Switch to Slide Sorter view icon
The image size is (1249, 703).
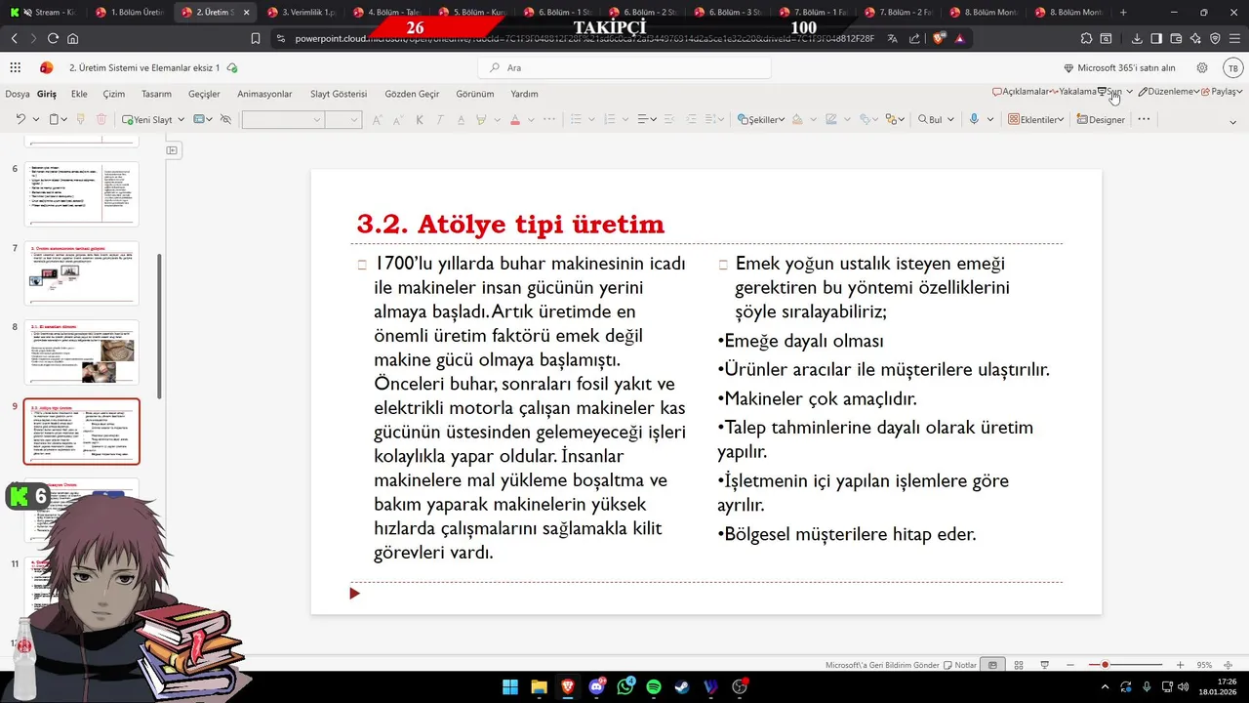tap(1018, 665)
